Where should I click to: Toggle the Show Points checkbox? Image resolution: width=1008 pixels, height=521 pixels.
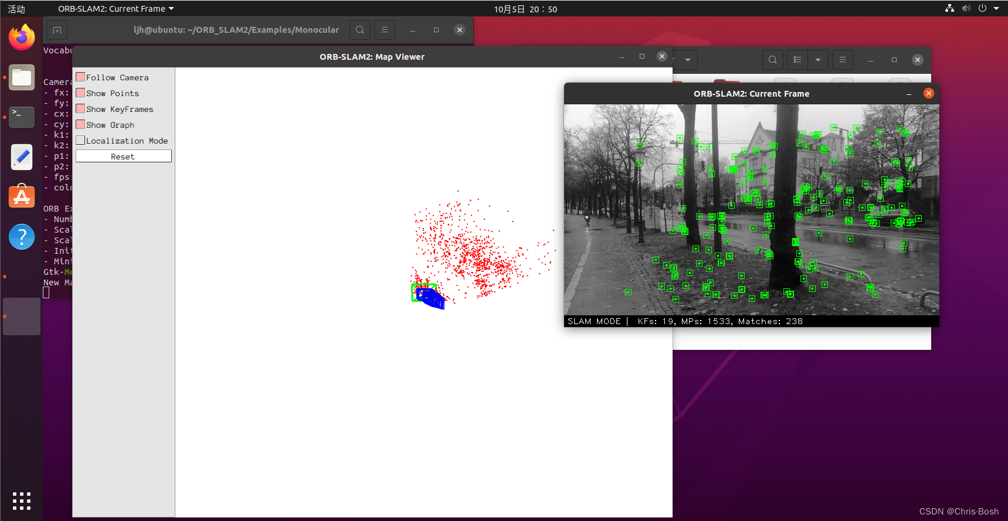click(x=80, y=93)
